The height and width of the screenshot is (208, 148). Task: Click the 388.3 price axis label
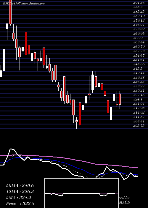pos(138,7)
